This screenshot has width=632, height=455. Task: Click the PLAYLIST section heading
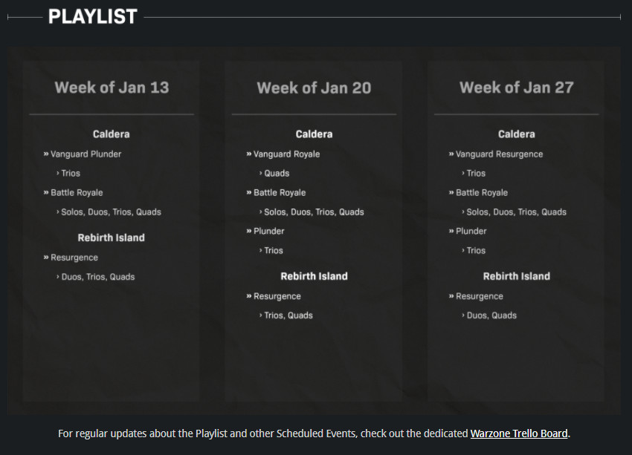tap(93, 16)
